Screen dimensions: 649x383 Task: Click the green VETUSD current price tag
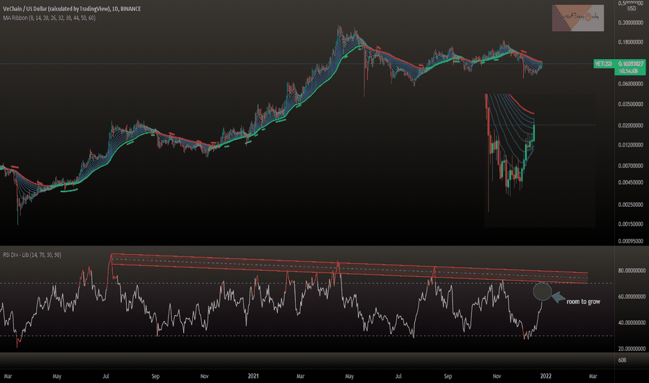619,67
